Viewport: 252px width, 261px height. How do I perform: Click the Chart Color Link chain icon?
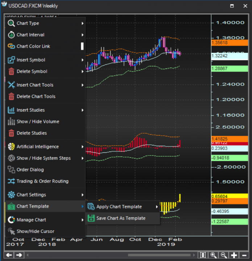tap(11, 46)
